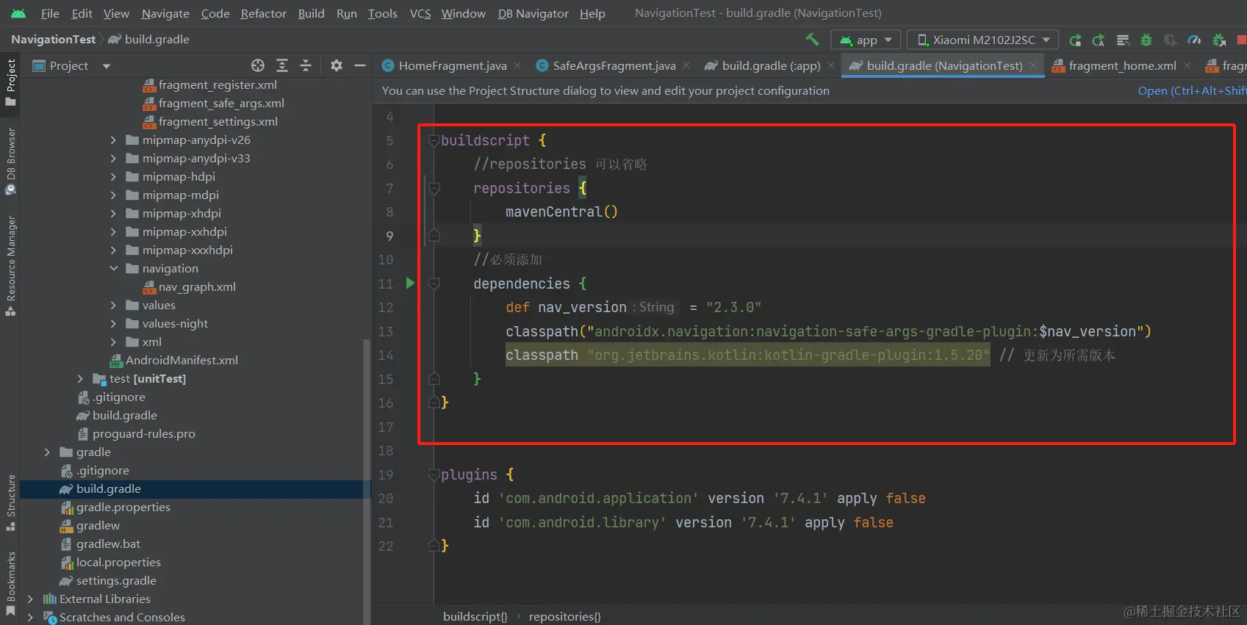
Task: Click Attach Debugger to Android Process icon
Action: pyautogui.click(x=1219, y=40)
